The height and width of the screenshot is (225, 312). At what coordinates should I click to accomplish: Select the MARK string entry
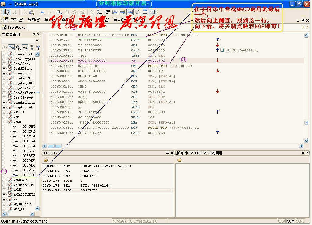click(17, 190)
